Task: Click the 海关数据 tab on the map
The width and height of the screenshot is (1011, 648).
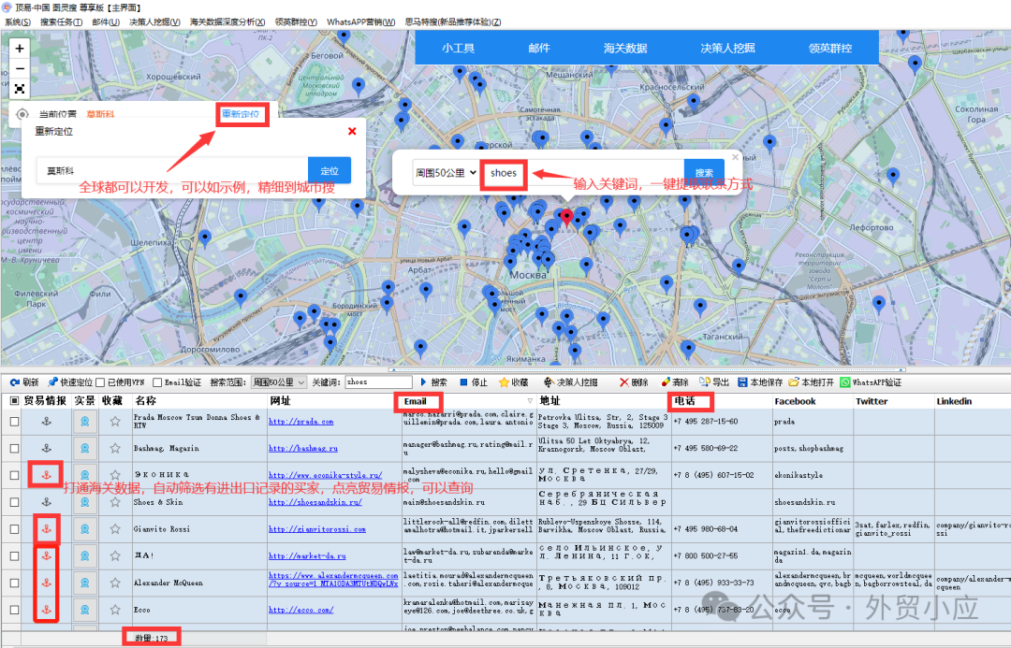Action: pos(625,49)
